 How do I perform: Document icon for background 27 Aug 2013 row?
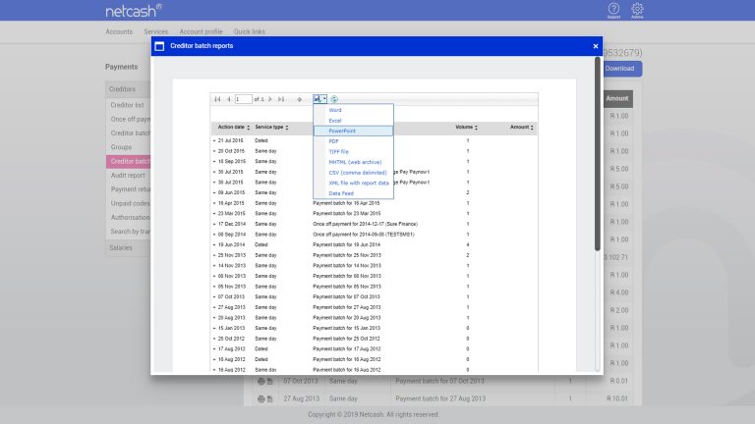pos(269,399)
